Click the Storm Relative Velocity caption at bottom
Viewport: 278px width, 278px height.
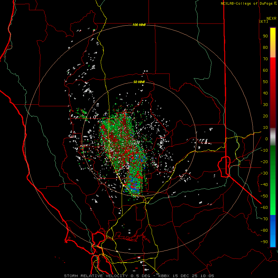pyautogui.click(x=139, y=276)
